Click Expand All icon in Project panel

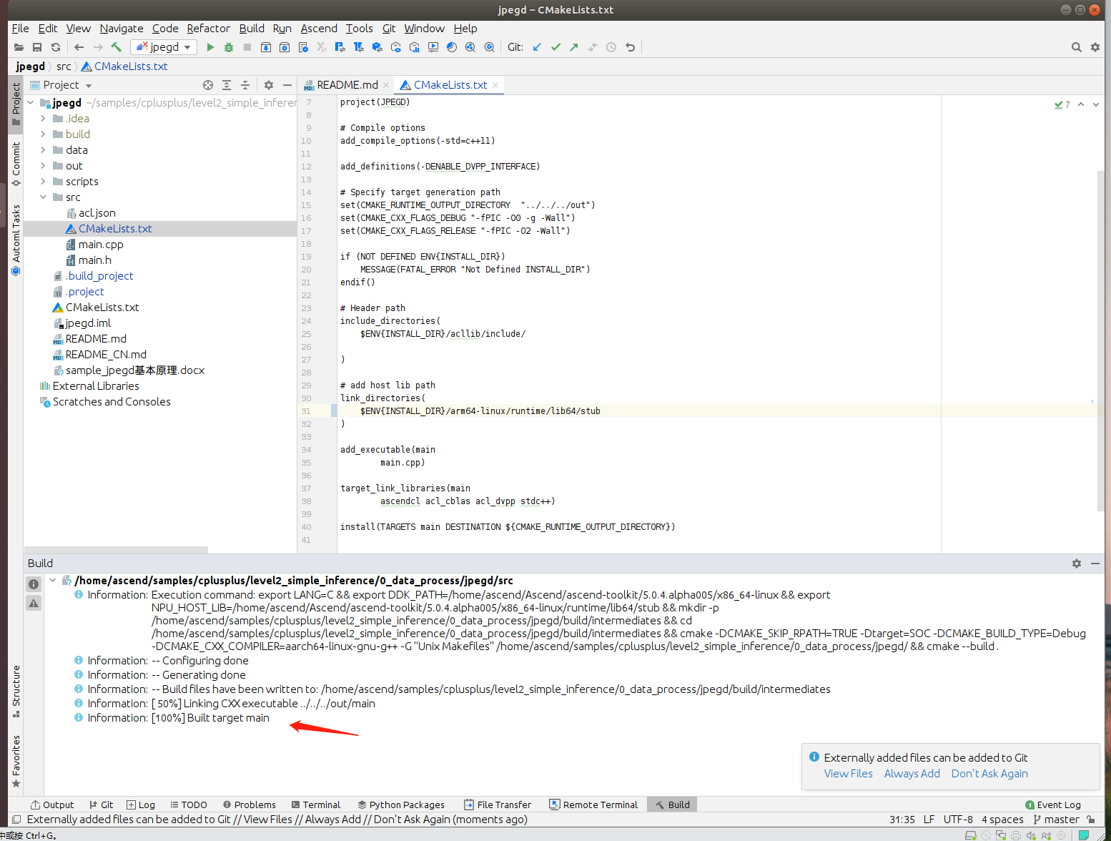pos(227,85)
